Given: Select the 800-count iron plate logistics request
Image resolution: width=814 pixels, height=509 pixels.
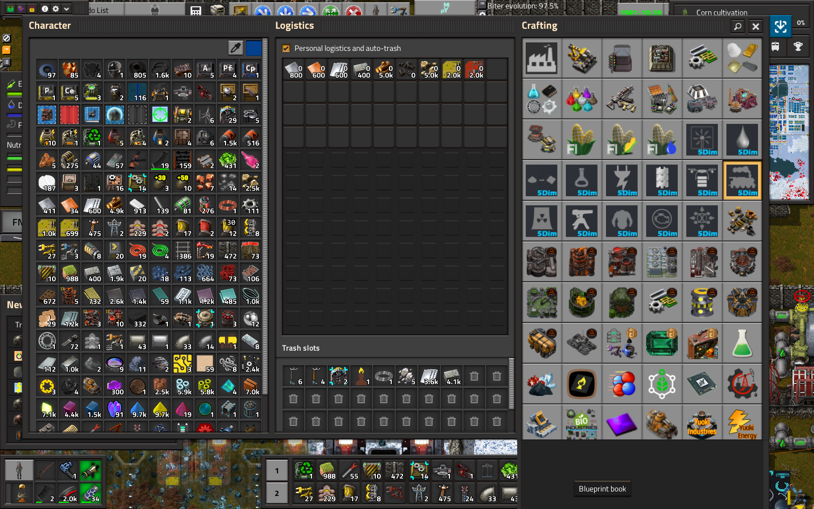Looking at the screenshot, I should (294, 70).
